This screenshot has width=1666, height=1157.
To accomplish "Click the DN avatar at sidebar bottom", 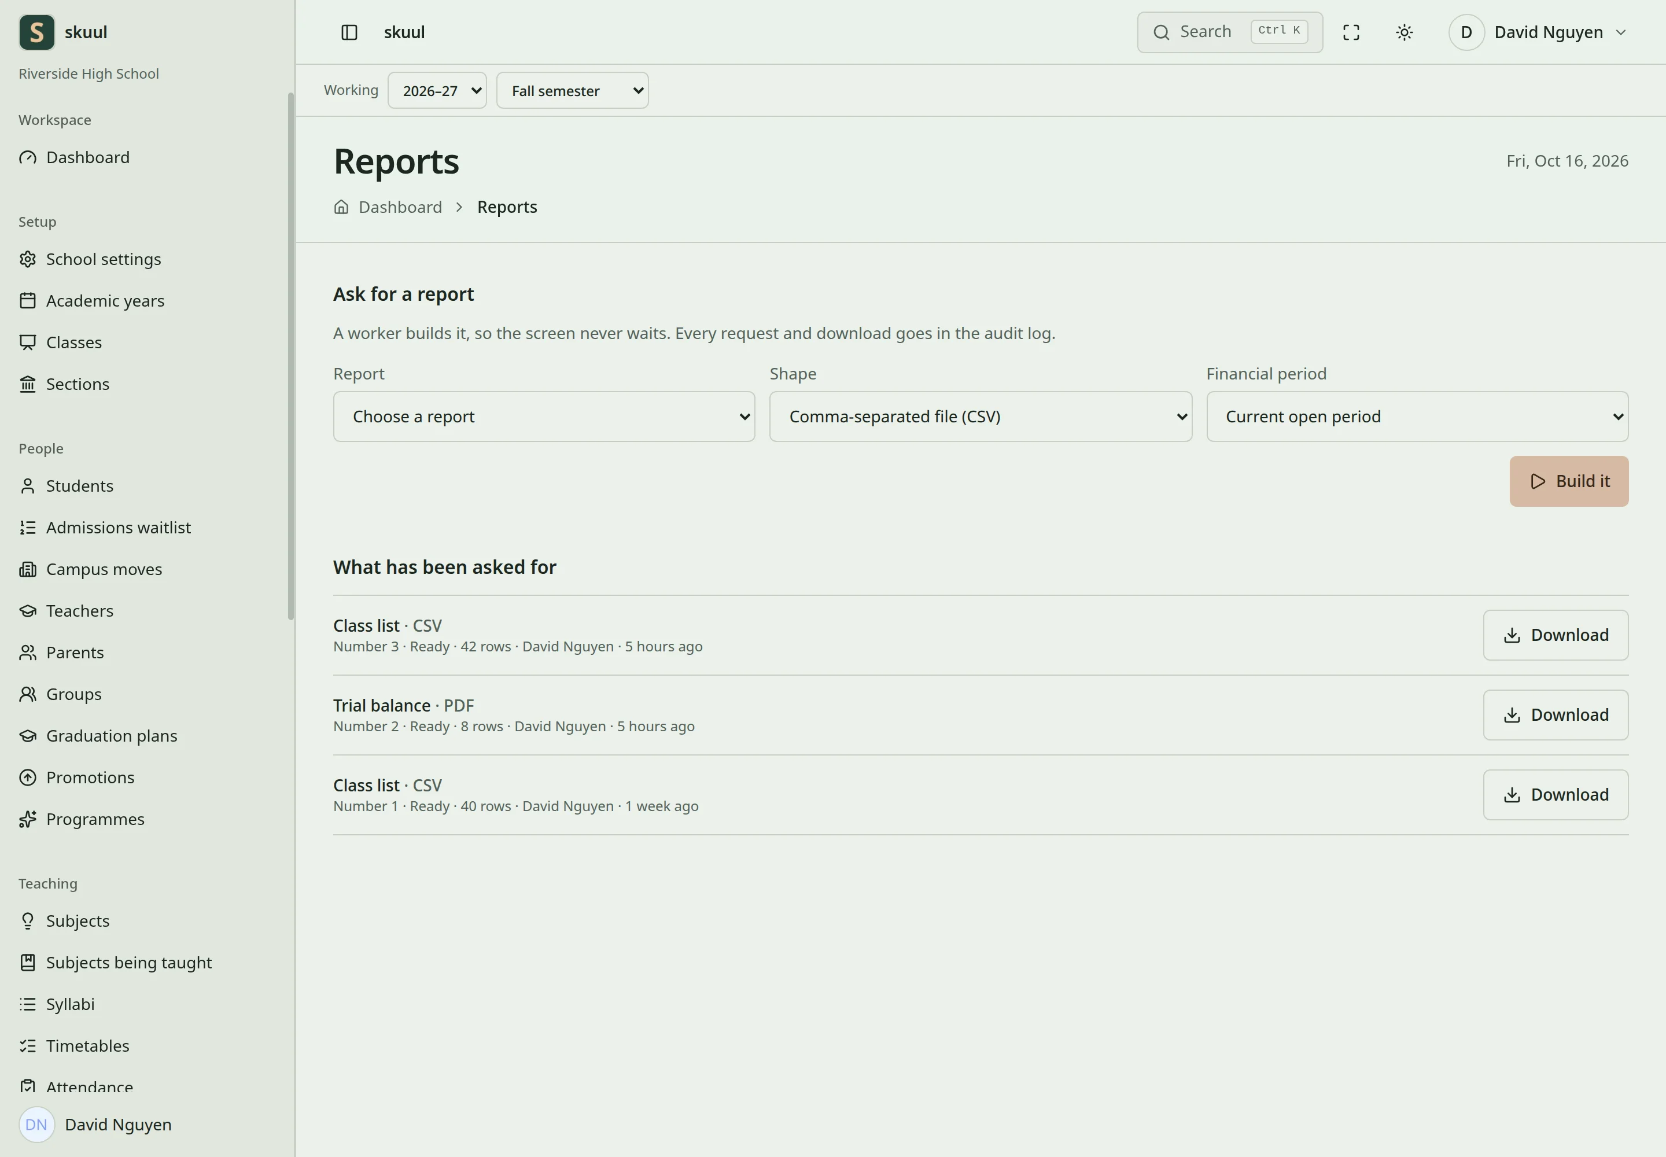I will tap(36, 1125).
